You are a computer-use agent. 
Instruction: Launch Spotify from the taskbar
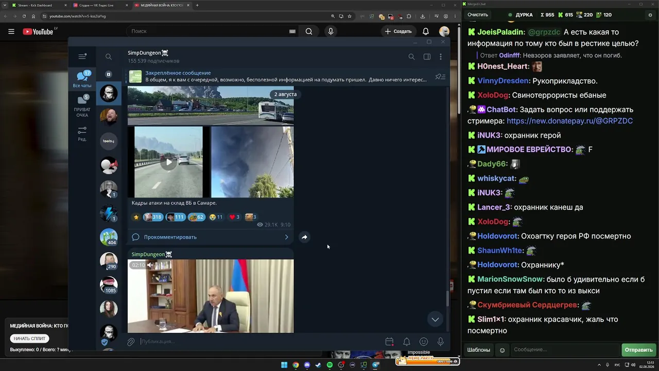coord(329,365)
